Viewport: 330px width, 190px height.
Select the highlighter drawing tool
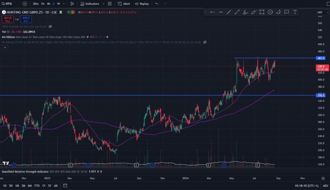245,12
